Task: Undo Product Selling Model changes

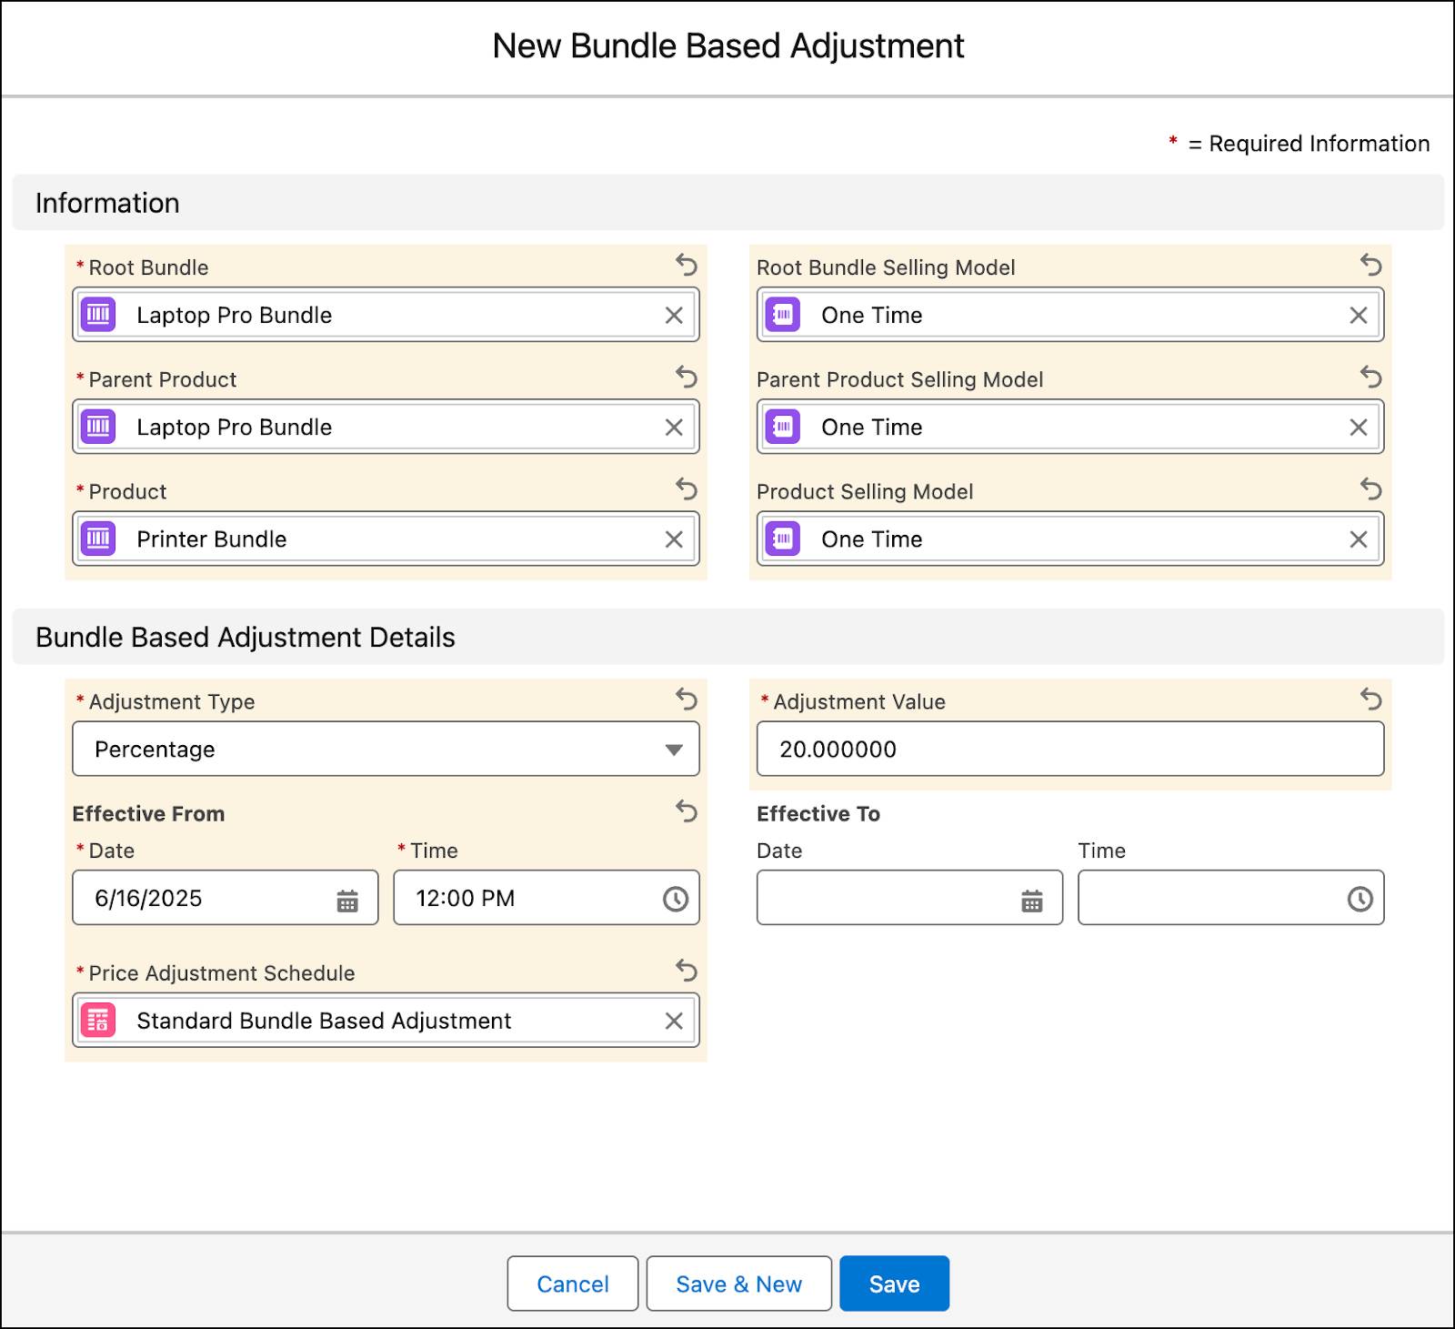Action: click(x=1371, y=489)
